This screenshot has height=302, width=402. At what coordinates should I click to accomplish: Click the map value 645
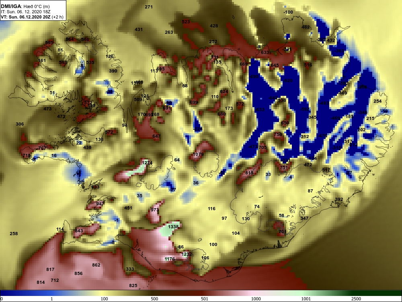coord(275,65)
